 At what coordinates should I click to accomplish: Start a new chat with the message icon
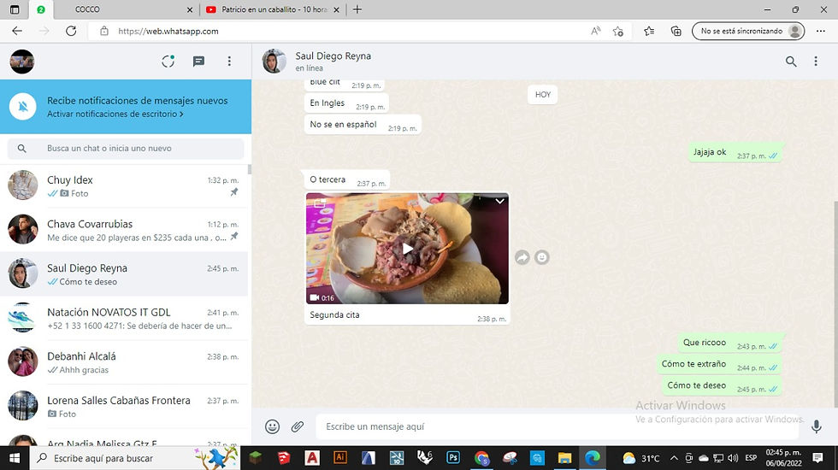coord(198,62)
